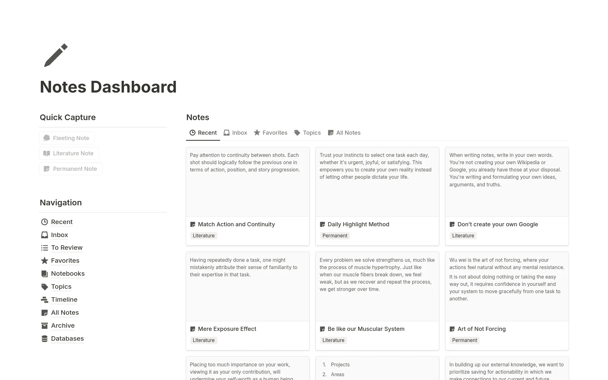This screenshot has width=608, height=380.
Task: Open the Art of Not Forcing note
Action: coord(481,329)
